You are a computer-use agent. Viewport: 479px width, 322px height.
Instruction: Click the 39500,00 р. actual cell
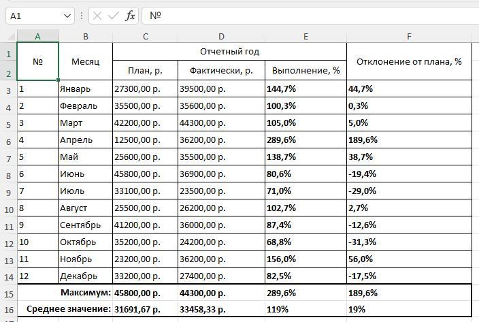pos(222,89)
